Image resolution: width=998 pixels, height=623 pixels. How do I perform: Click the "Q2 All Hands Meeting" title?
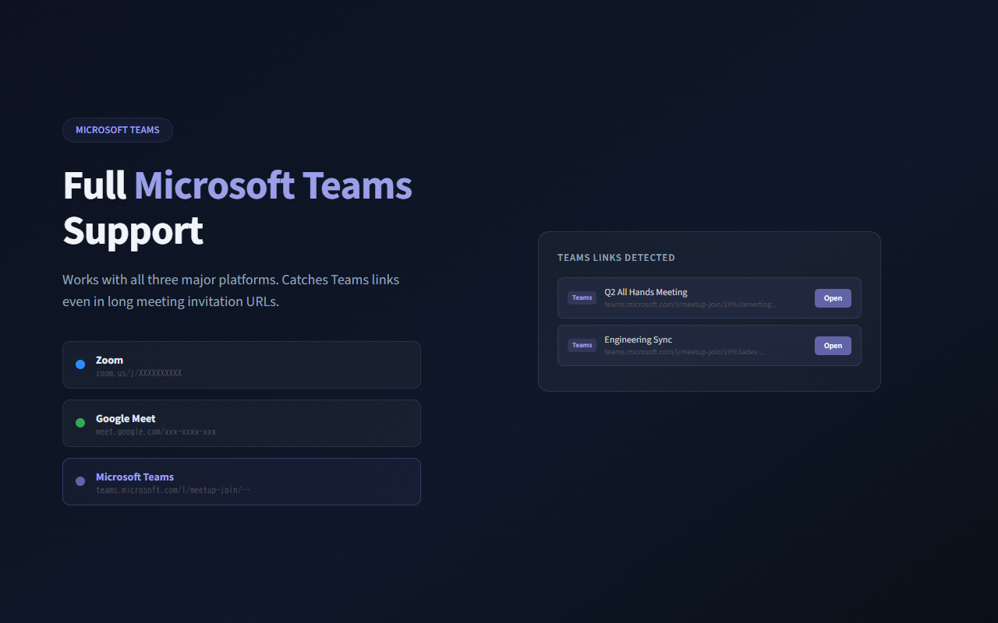(x=646, y=292)
